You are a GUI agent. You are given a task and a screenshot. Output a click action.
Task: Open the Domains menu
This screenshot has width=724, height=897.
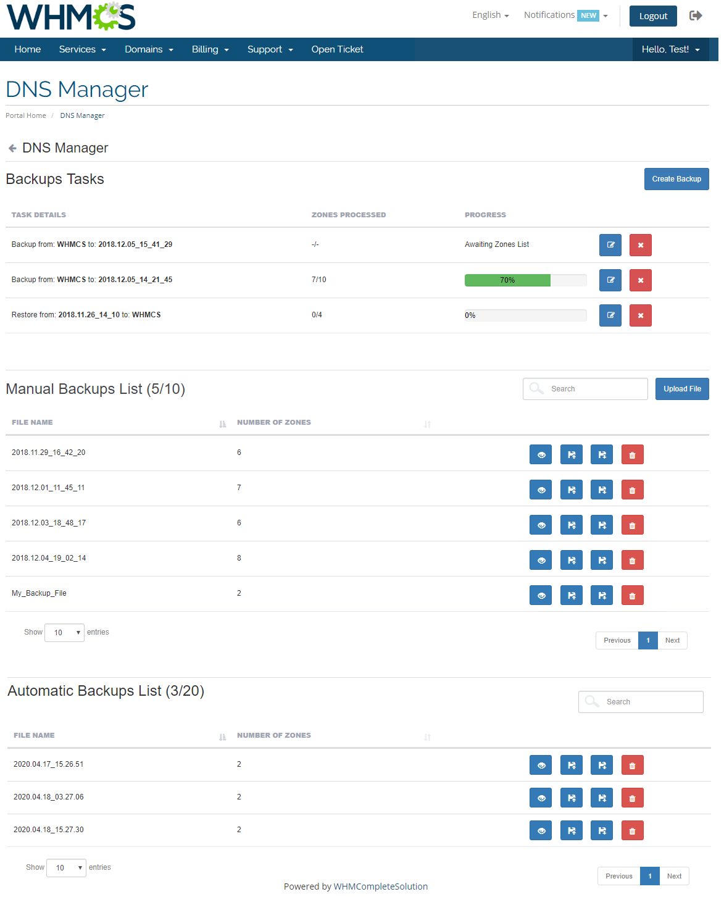(148, 49)
